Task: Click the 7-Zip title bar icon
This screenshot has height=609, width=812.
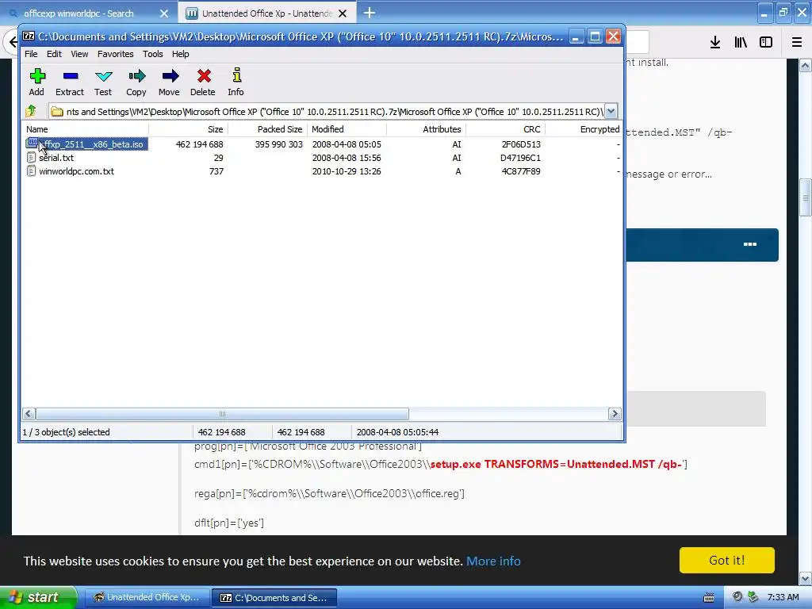Action: point(29,36)
